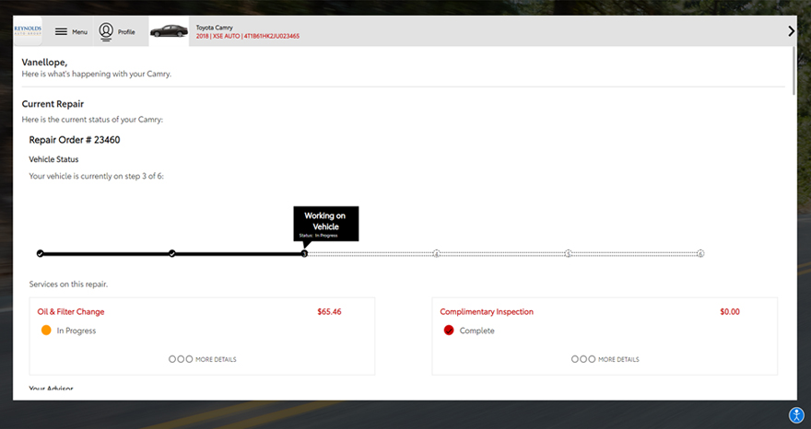Select step 5 on the progress tracker
811x429 pixels.
(569, 253)
